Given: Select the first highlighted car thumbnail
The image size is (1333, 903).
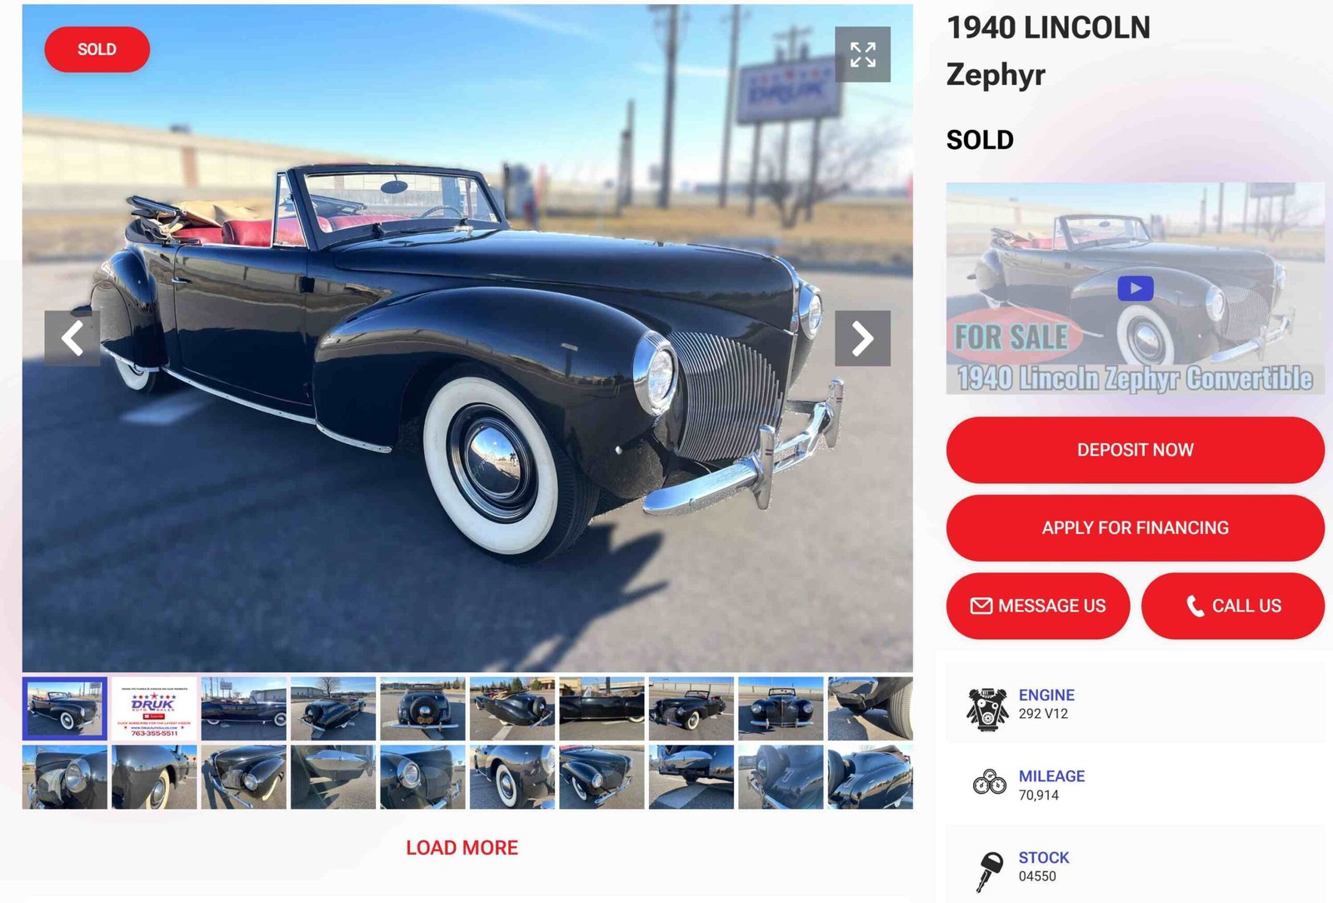Looking at the screenshot, I should tap(65, 708).
